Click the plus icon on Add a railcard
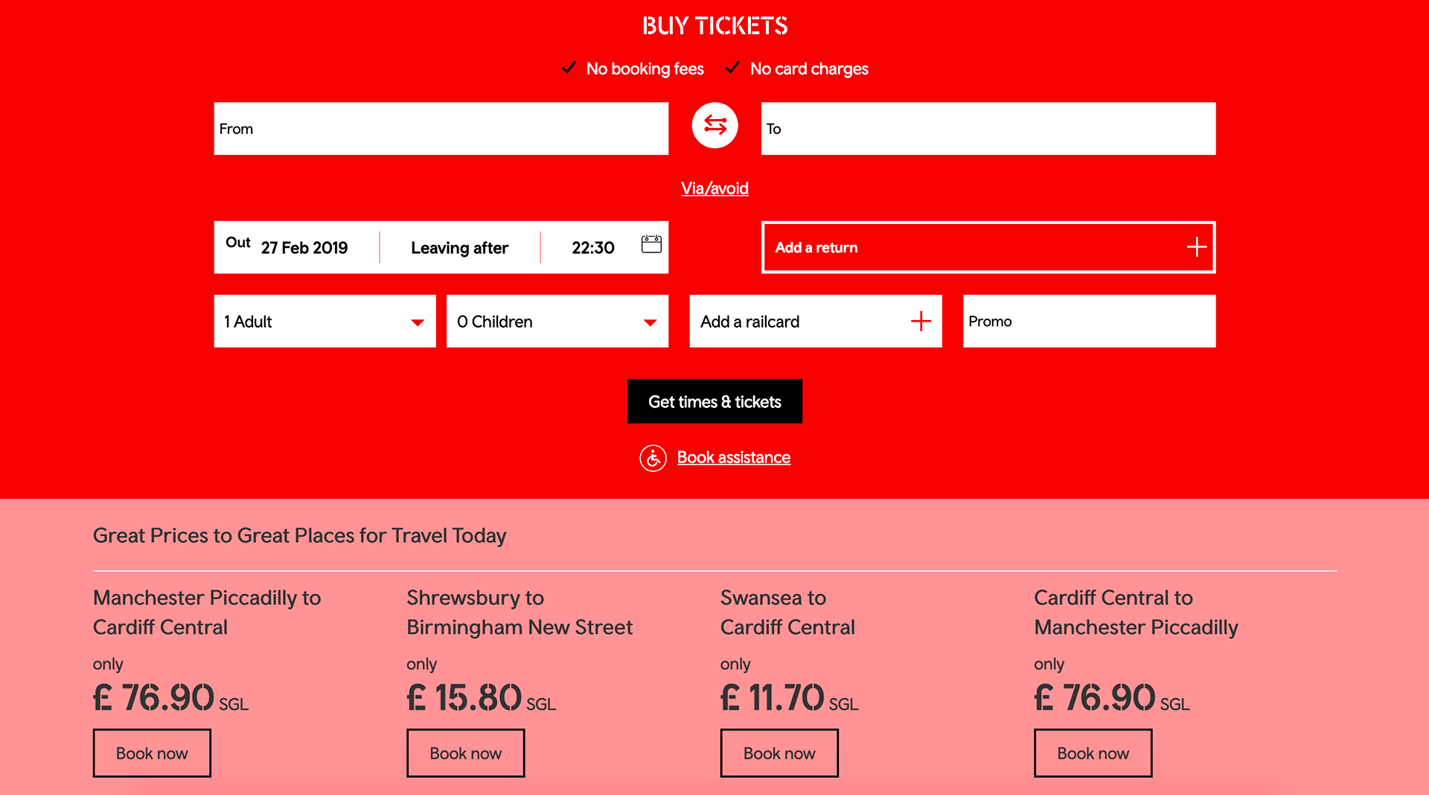The height and width of the screenshot is (795, 1429). [921, 321]
